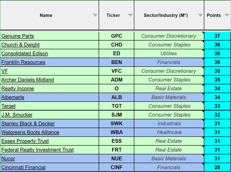The image size is (231, 172).
Task: Open the Genuine Parts link
Action: click(x=18, y=36)
